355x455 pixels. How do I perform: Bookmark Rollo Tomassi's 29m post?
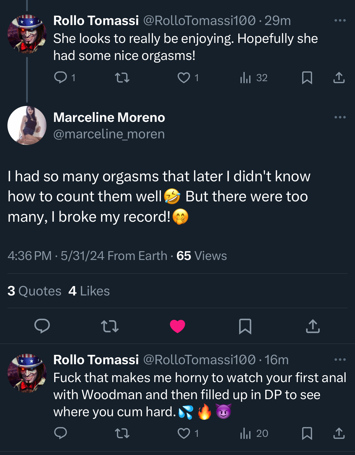[x=307, y=78]
